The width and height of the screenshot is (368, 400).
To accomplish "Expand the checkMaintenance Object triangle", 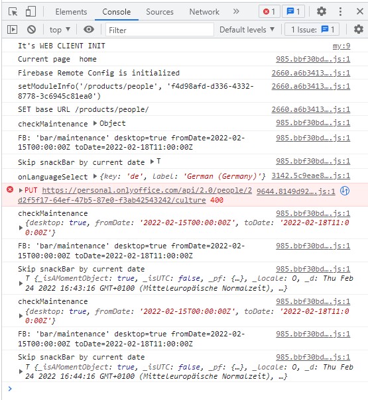I will click(x=95, y=123).
